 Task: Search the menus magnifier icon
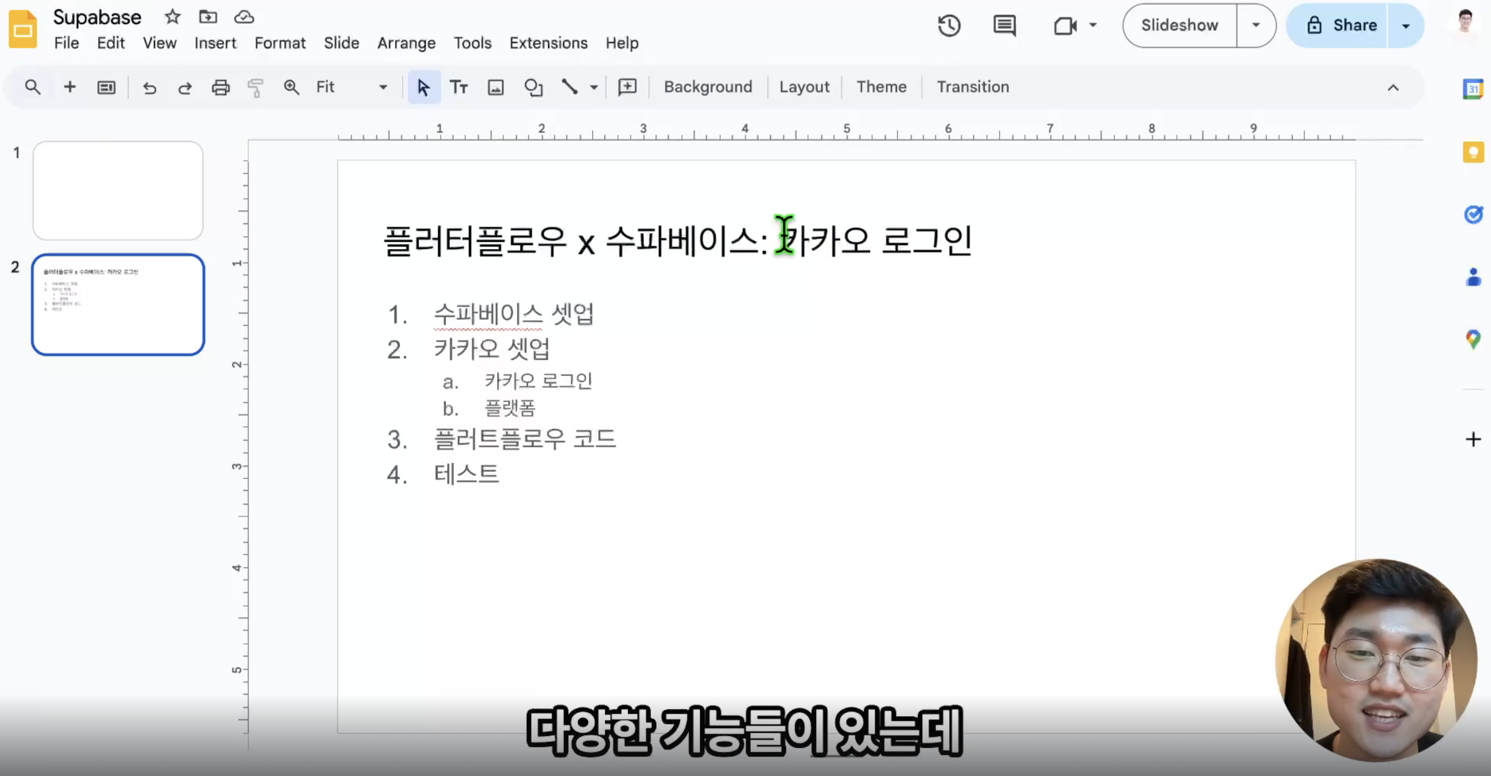[33, 87]
